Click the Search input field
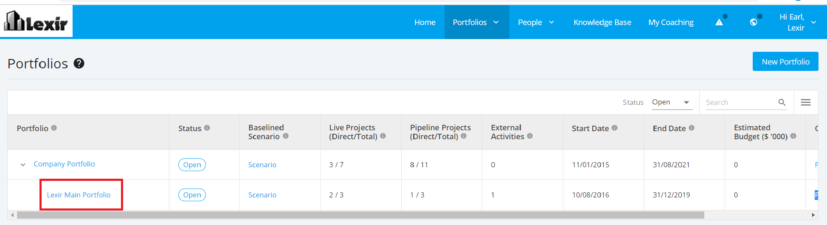 point(740,102)
